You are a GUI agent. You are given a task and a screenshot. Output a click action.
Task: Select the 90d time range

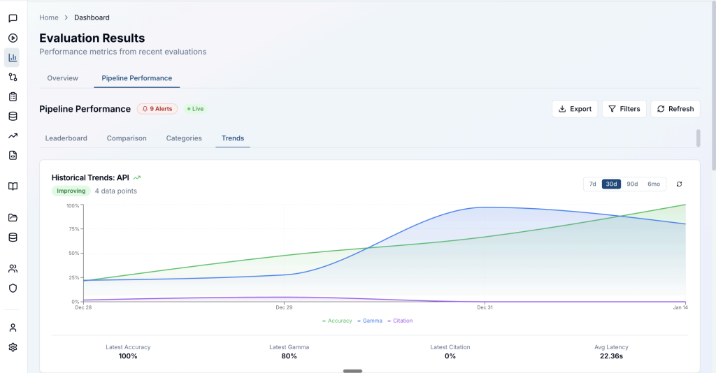(x=632, y=184)
